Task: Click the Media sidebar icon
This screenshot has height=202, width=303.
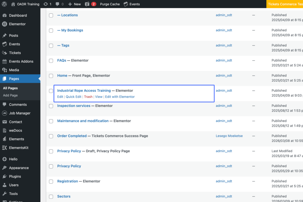Action: pyautogui.click(x=4, y=70)
